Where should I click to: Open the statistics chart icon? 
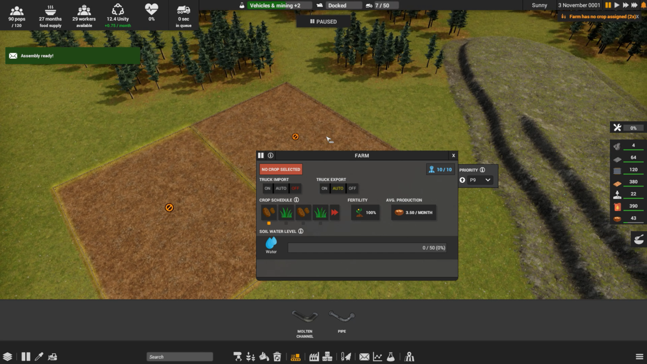[377, 356]
